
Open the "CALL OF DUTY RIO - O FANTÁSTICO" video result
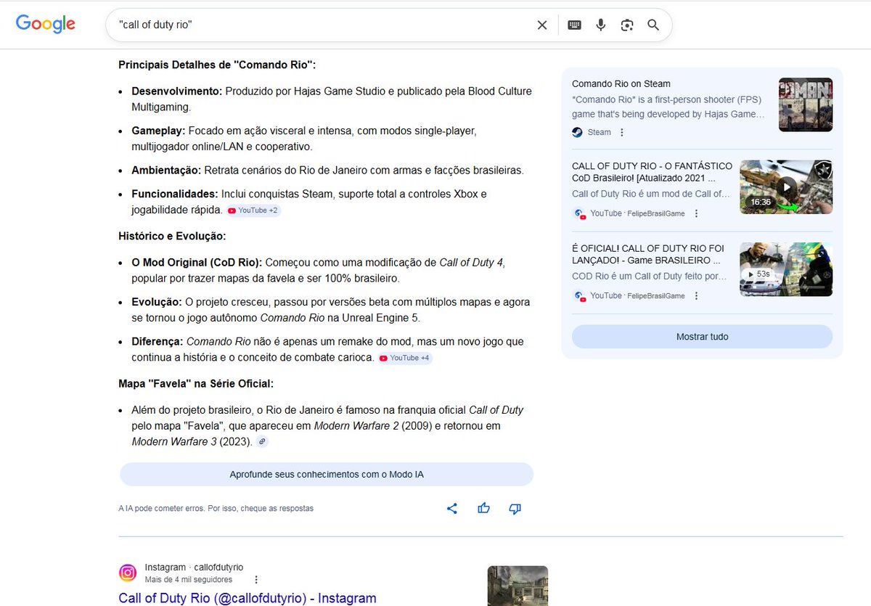point(652,171)
